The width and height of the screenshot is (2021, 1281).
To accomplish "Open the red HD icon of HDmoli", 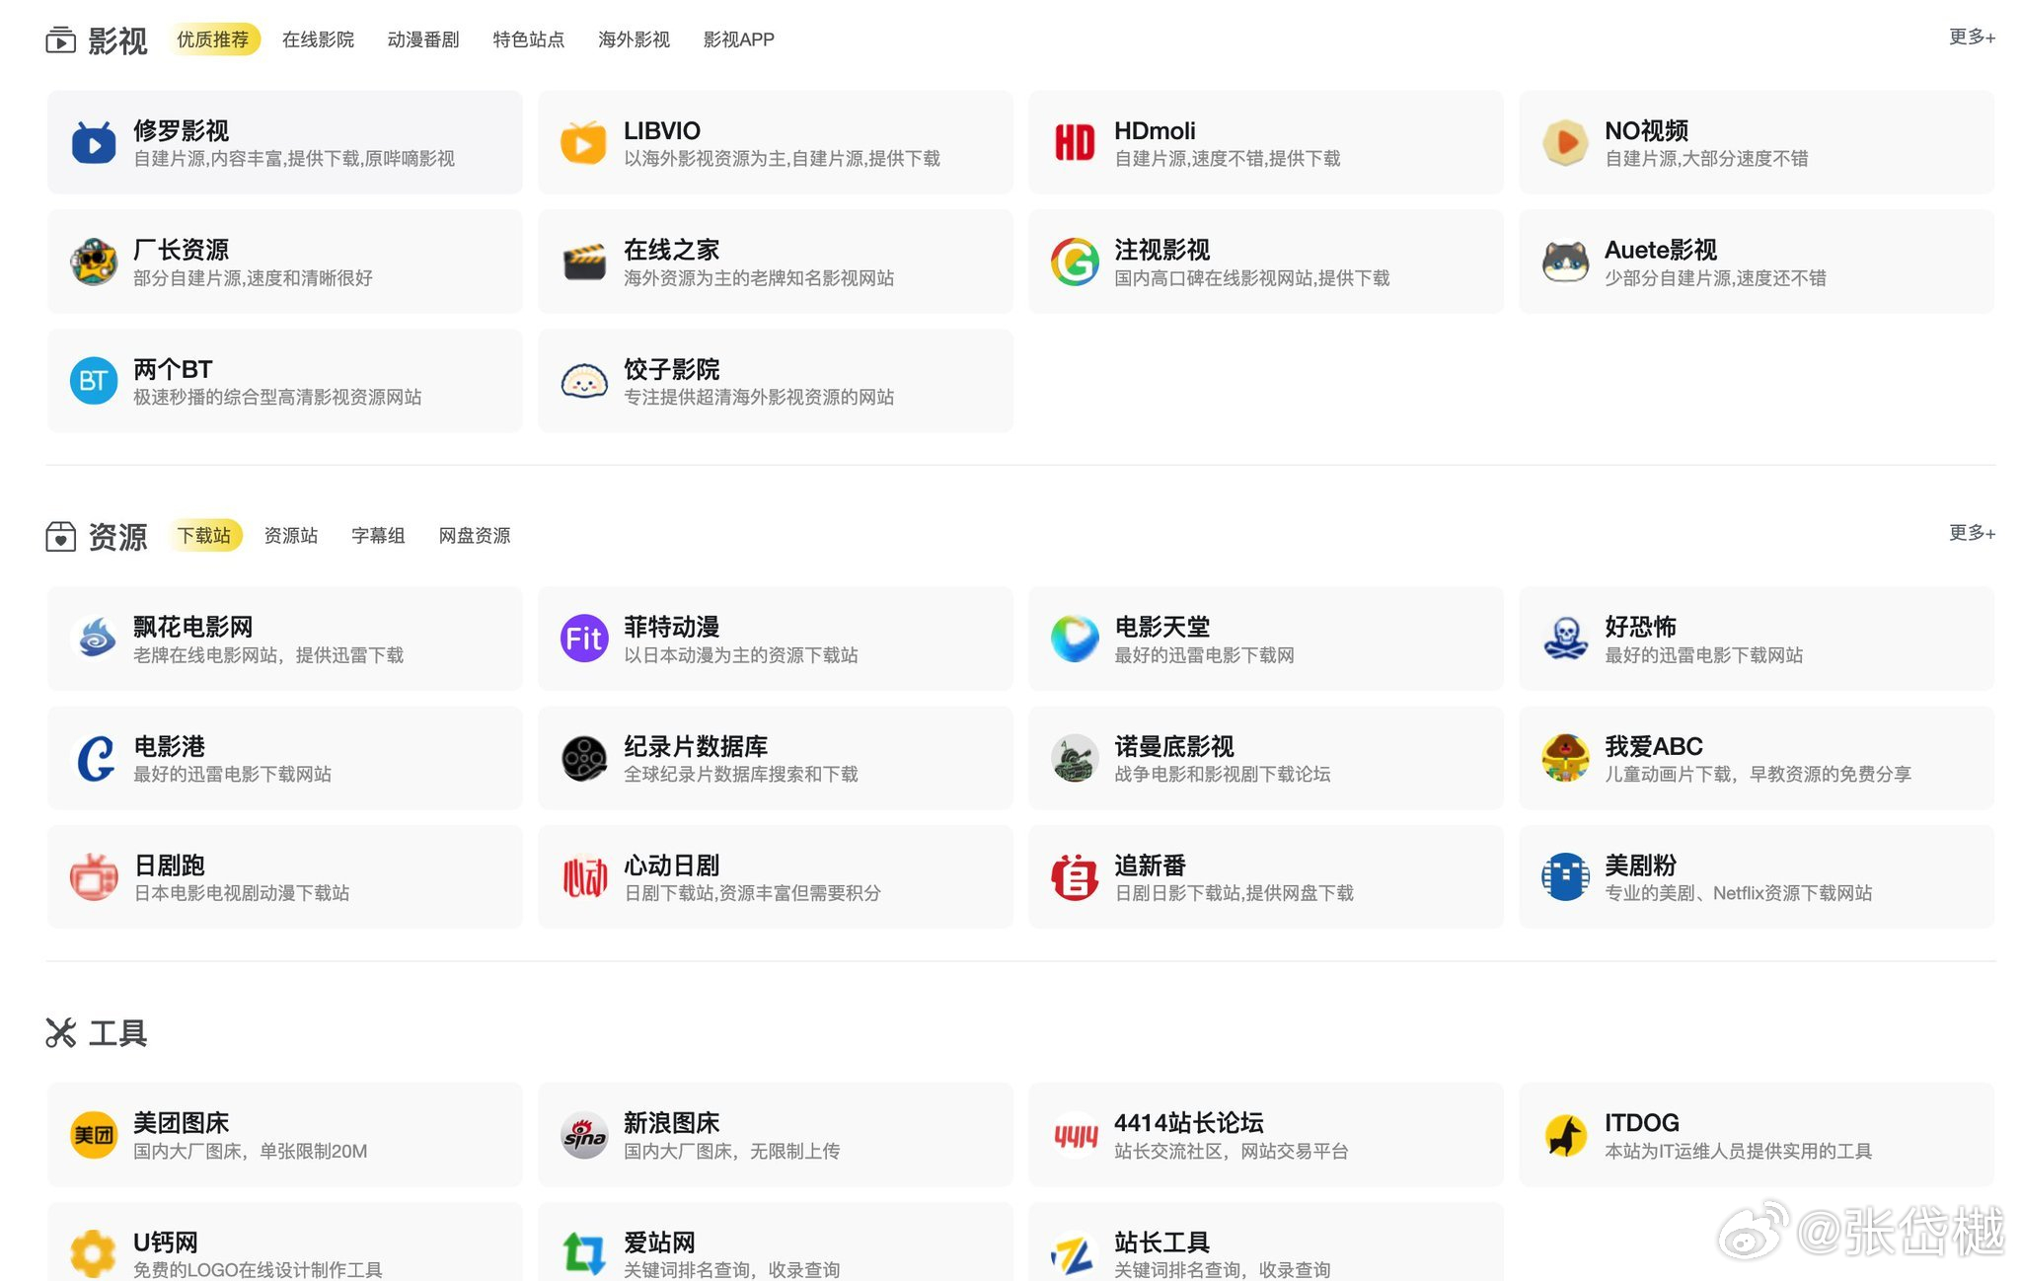I will click(1075, 143).
